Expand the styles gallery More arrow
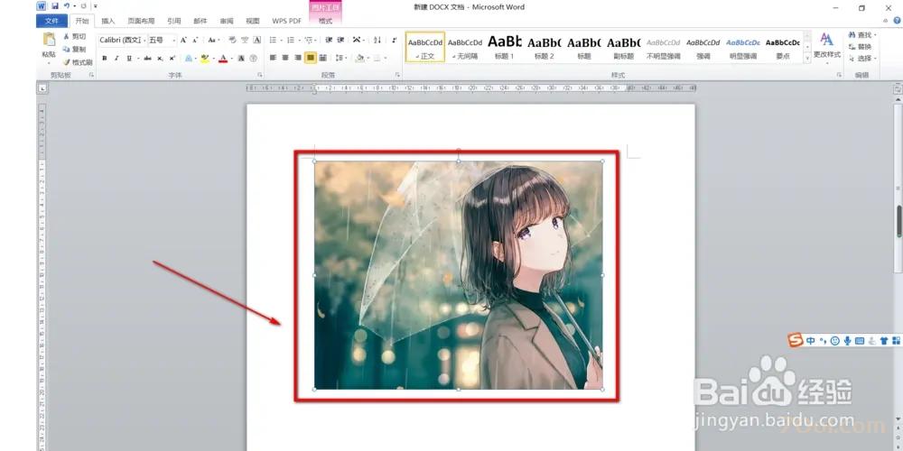The width and height of the screenshot is (903, 451). click(807, 58)
